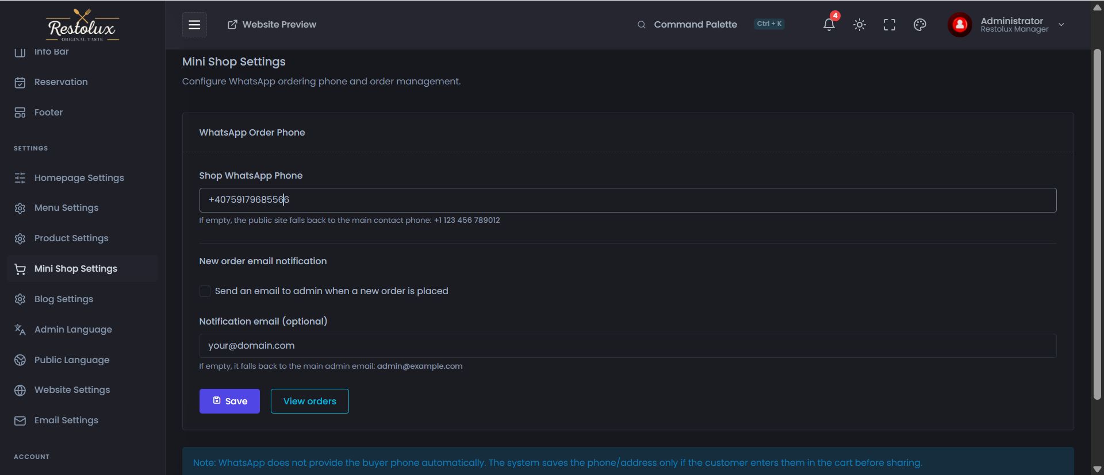Click the Email Settings envelope icon
The width and height of the screenshot is (1104, 475).
pyautogui.click(x=20, y=420)
